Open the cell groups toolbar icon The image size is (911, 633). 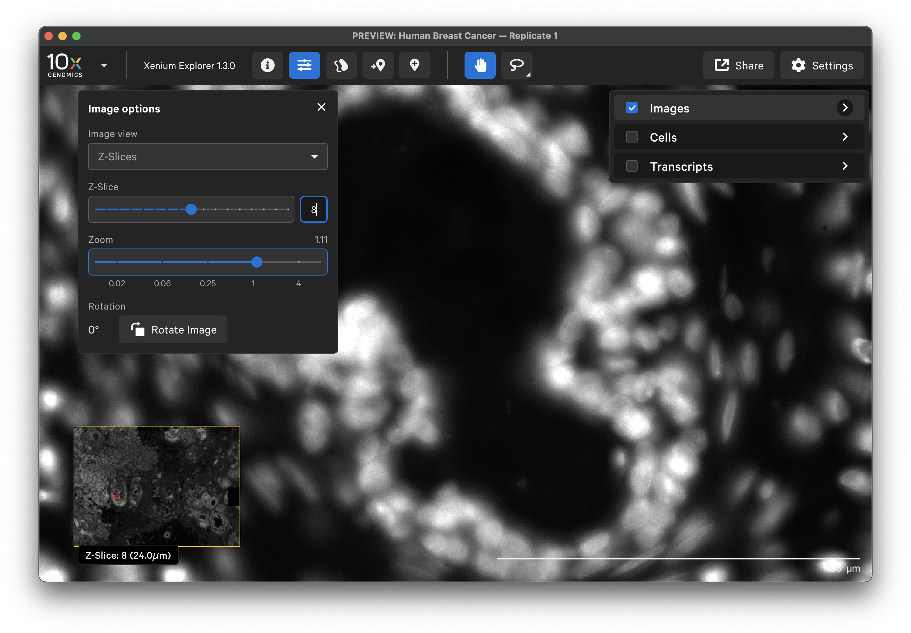341,65
